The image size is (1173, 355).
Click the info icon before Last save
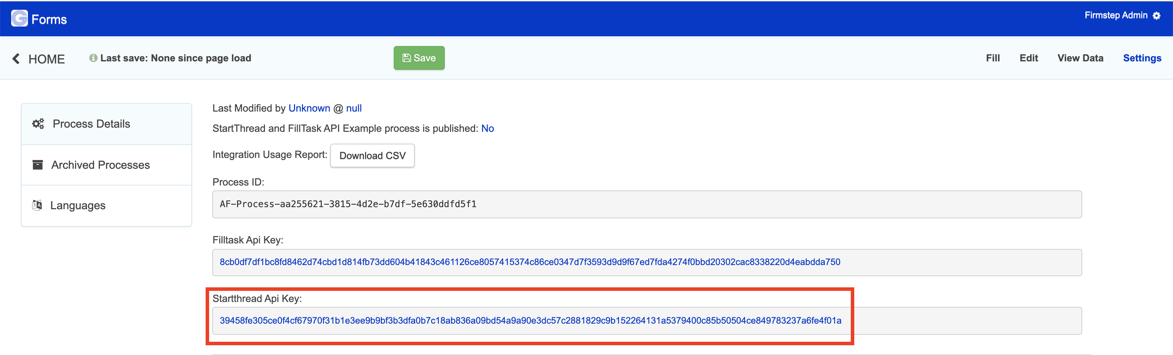click(x=93, y=58)
